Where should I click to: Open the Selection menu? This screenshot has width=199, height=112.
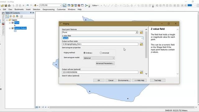(36, 9)
